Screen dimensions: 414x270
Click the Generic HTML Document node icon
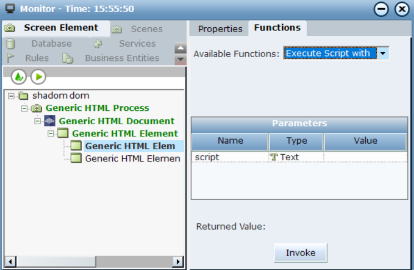[50, 121]
